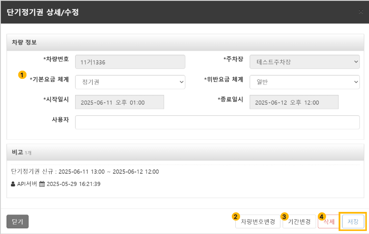Focus the empty 사용자 text field
This screenshot has width=369, height=234.
click(217, 122)
